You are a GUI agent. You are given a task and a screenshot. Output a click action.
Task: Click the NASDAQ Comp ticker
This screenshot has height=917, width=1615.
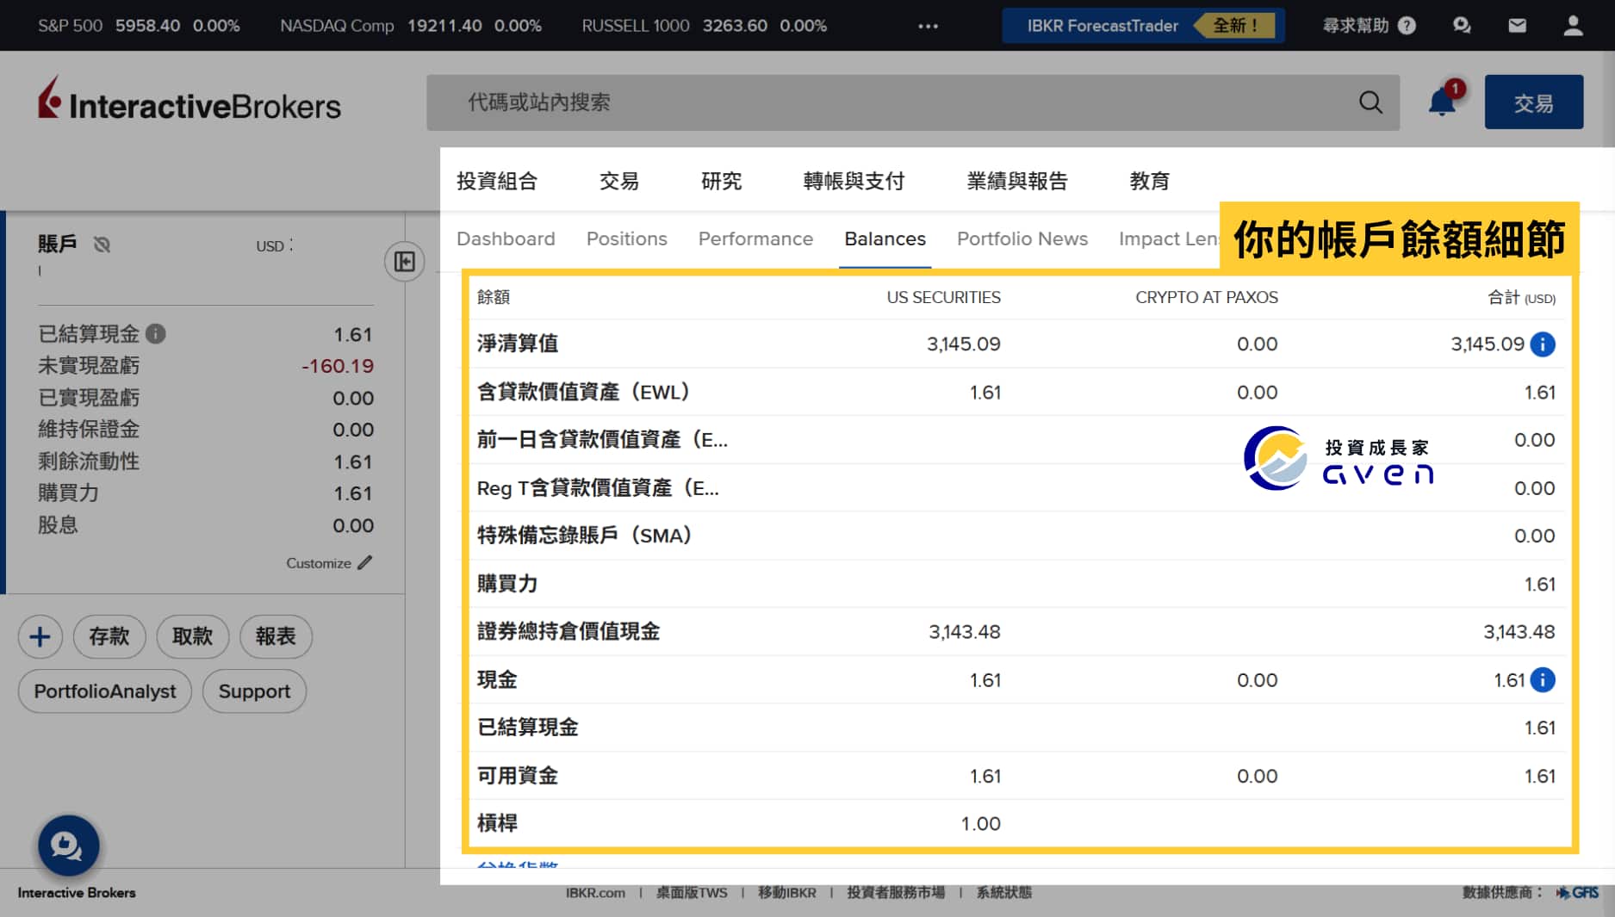411,26
